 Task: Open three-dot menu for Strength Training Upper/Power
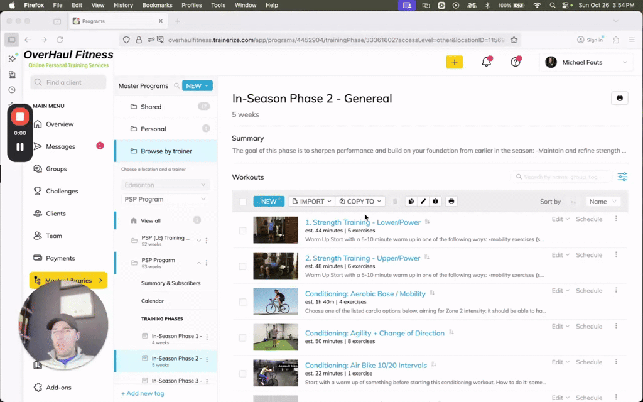click(616, 255)
